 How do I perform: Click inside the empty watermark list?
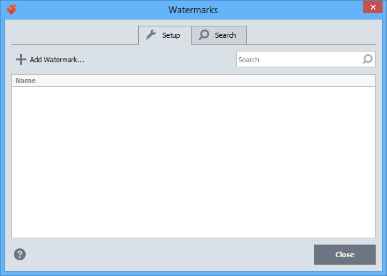click(193, 162)
